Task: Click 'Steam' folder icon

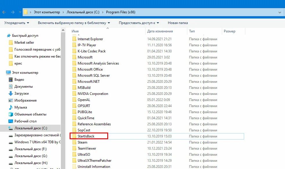Action: coord(74,142)
